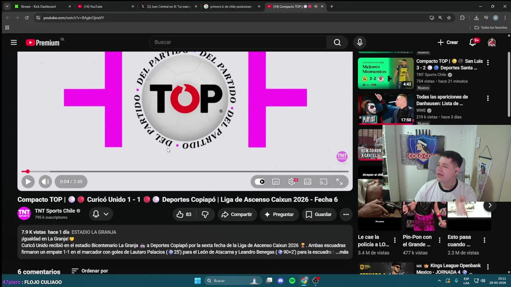Image resolution: width=511 pixels, height=287 pixels.
Task: Open Spotify from taskbar
Action: click(292, 281)
